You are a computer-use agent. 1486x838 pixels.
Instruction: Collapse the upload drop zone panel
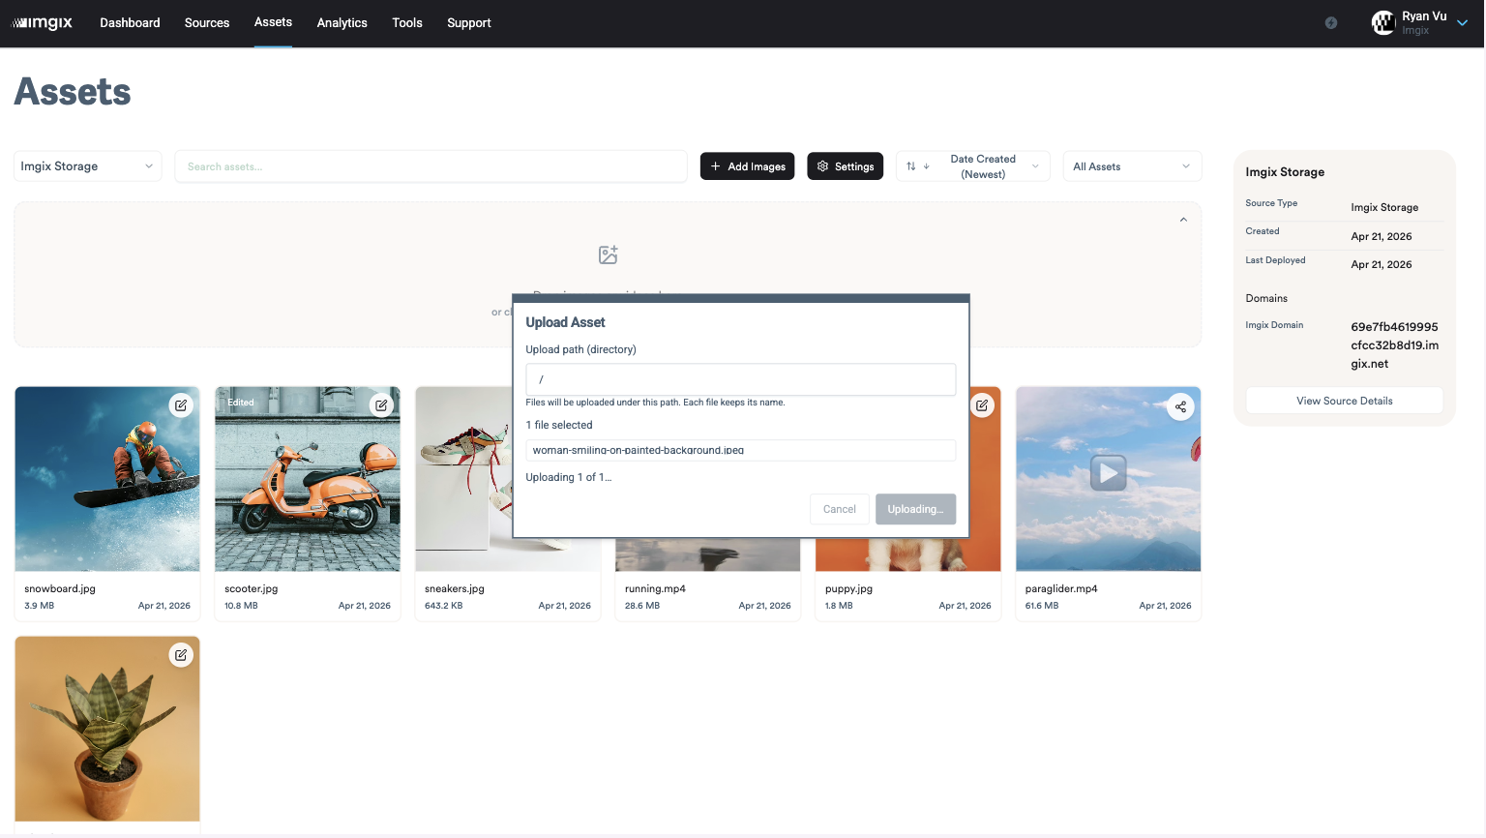tap(1183, 220)
